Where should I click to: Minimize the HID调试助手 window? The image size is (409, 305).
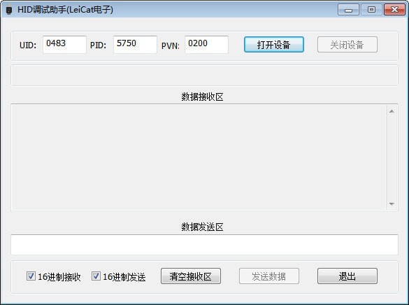coord(348,10)
